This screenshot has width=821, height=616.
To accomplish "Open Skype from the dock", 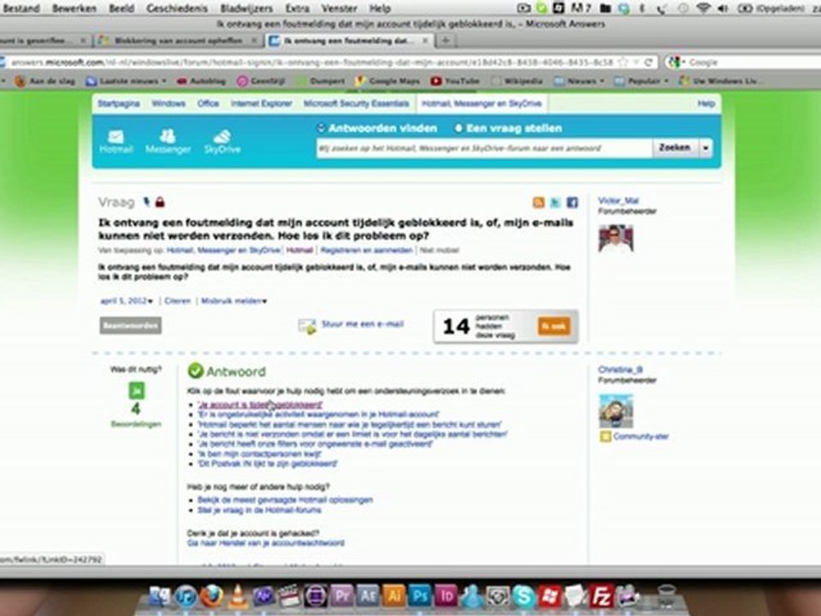I will tap(523, 596).
